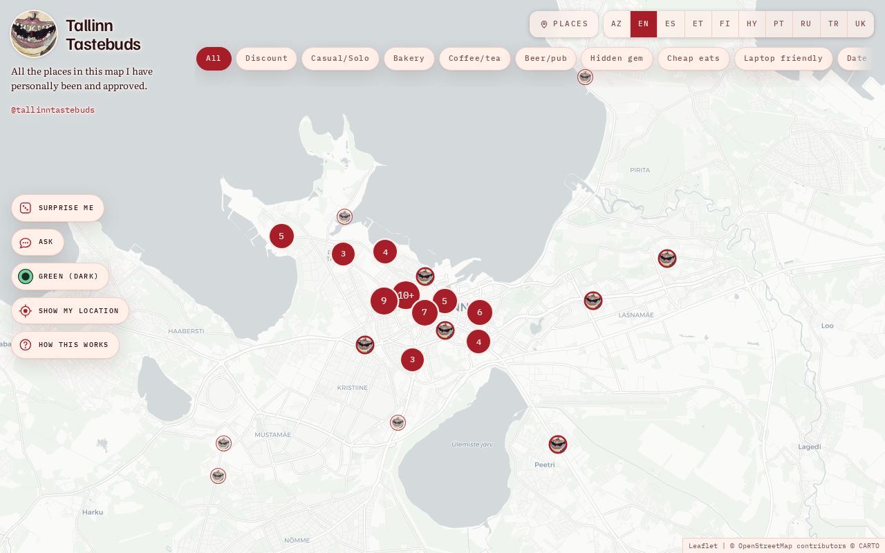Select the marker west of Ülemiste järv lake
This screenshot has width=885, height=553.
click(x=398, y=422)
